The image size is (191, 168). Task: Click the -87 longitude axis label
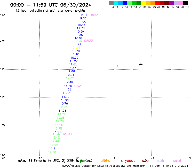tap(39, 158)
